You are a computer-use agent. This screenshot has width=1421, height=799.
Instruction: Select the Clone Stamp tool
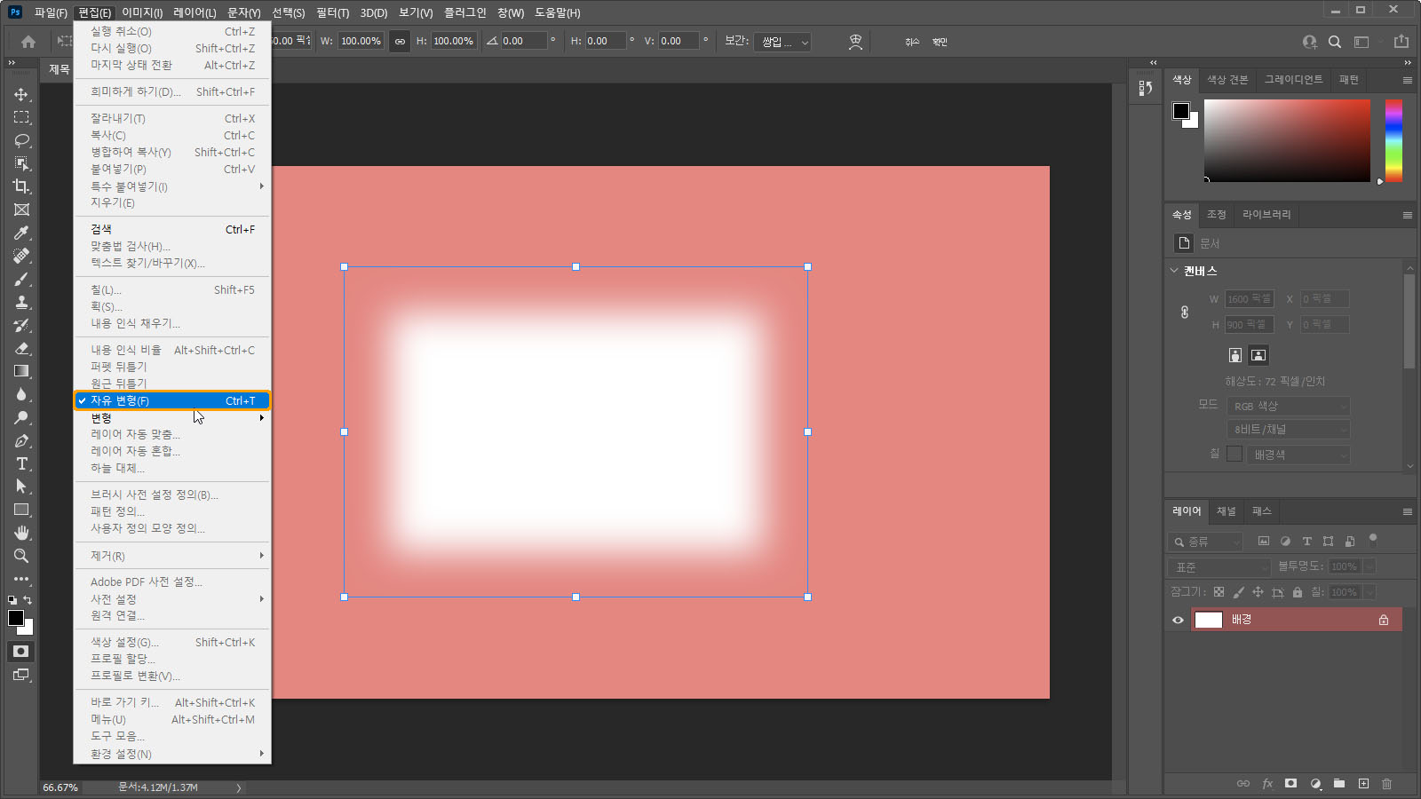(x=21, y=302)
